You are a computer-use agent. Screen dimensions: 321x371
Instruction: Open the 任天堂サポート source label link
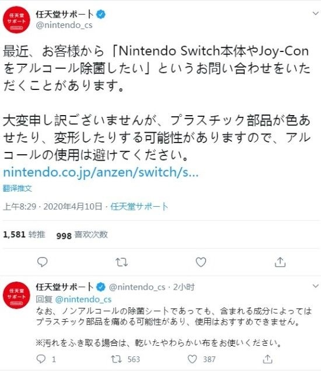139,206
